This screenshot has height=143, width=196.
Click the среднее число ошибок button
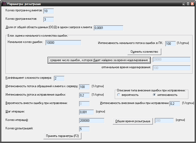(x=99, y=60)
